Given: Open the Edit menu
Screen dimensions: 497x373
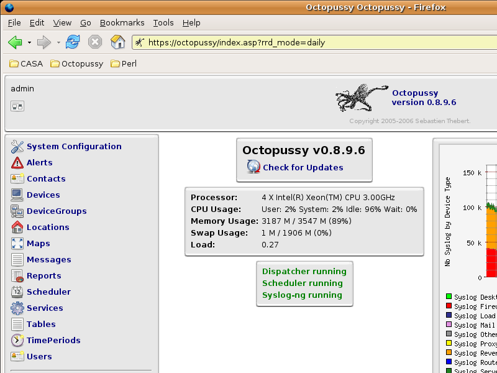Looking at the screenshot, I should pyautogui.click(x=37, y=23).
